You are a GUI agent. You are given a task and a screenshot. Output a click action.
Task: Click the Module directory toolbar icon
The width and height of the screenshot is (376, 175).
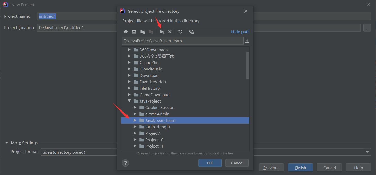[151, 32]
